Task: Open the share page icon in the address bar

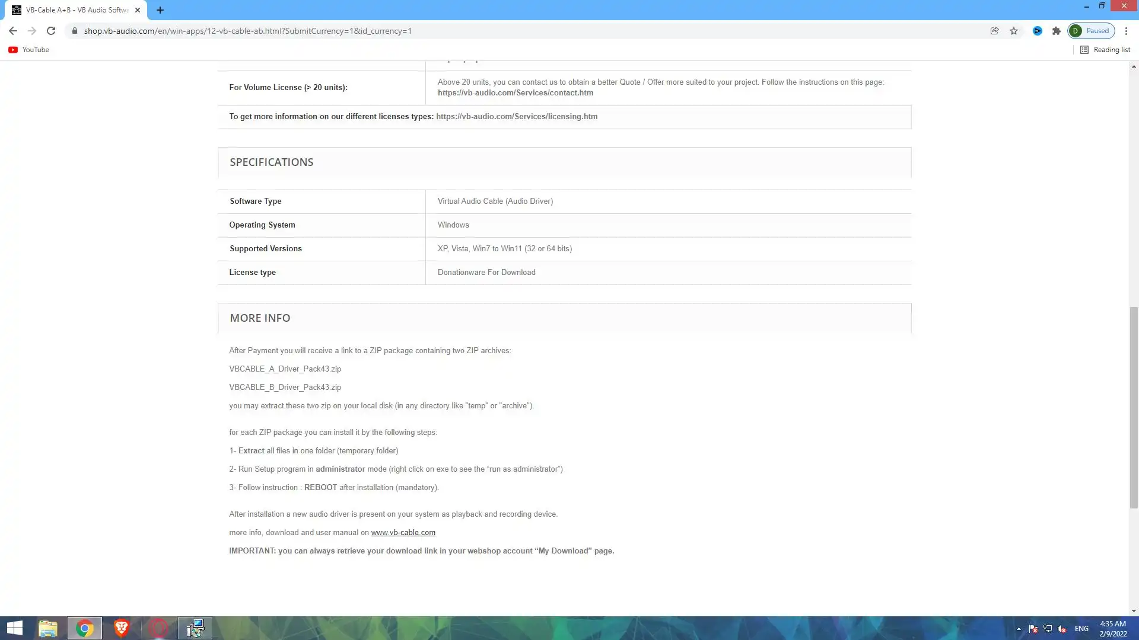Action: [x=995, y=31]
